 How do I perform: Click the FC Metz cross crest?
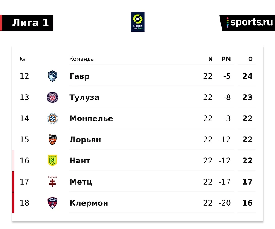pos(52,182)
